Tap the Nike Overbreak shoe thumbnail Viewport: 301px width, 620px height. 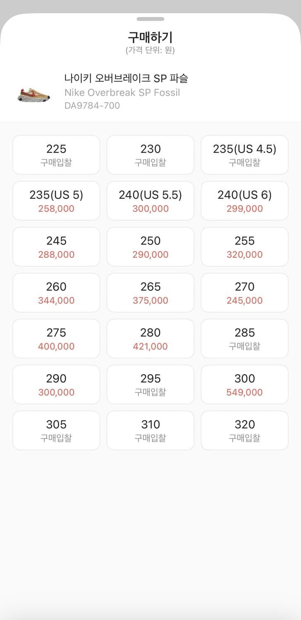(x=34, y=93)
